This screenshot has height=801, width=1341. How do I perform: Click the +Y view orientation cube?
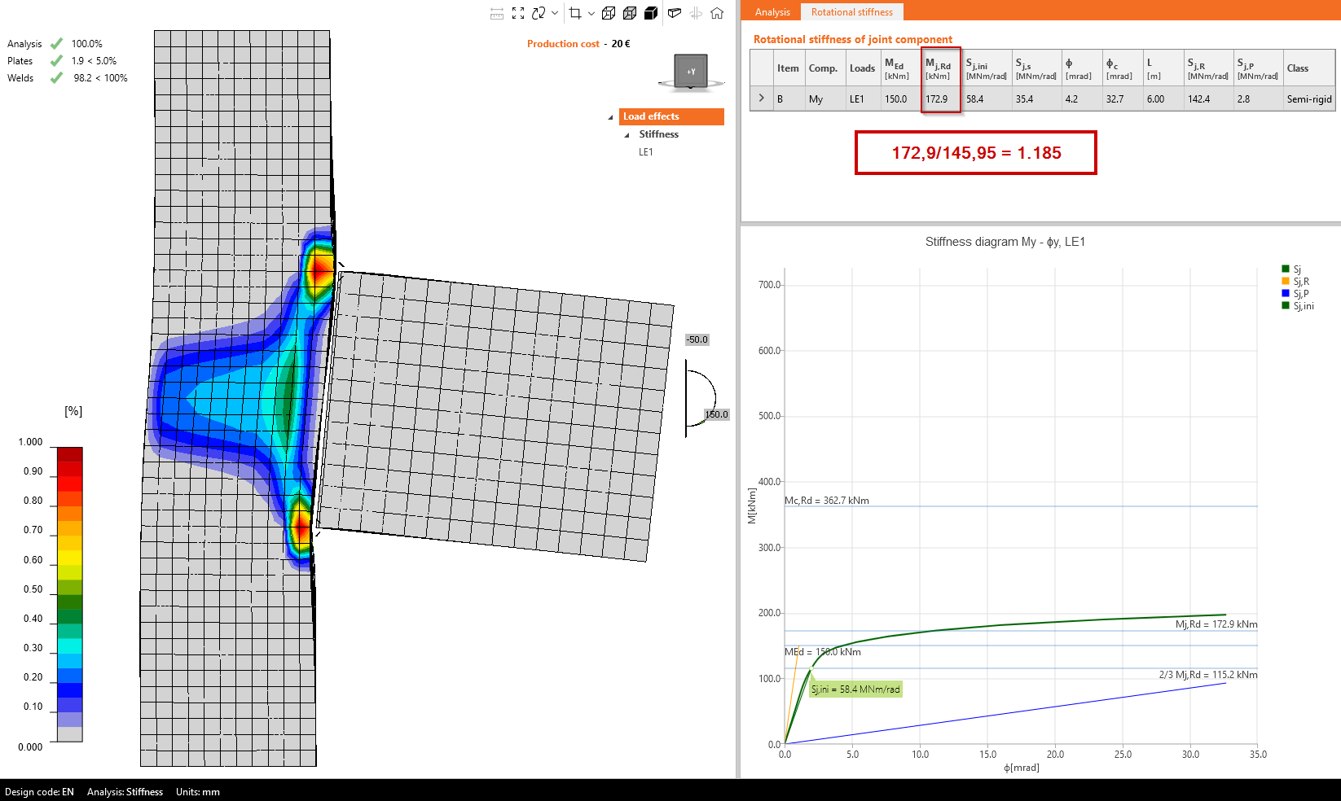pyautogui.click(x=691, y=72)
